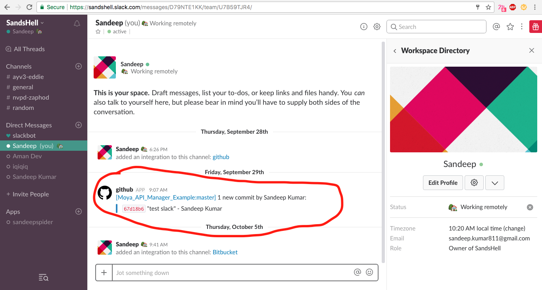Open notification bell preferences
Image resolution: width=542 pixels, height=290 pixels.
coord(77,24)
